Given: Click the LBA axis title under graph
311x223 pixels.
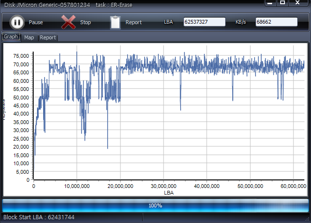Looking at the screenshot, I should pyautogui.click(x=169, y=193).
